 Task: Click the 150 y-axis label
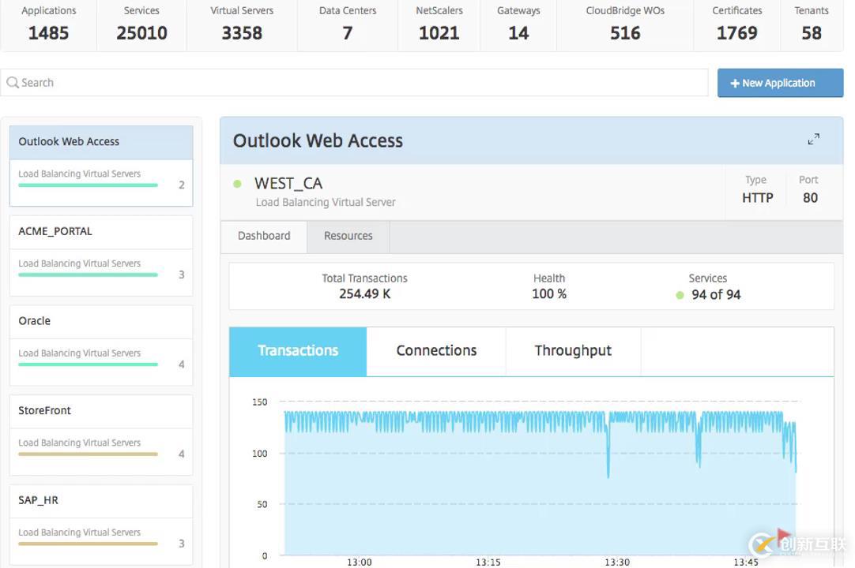point(259,402)
